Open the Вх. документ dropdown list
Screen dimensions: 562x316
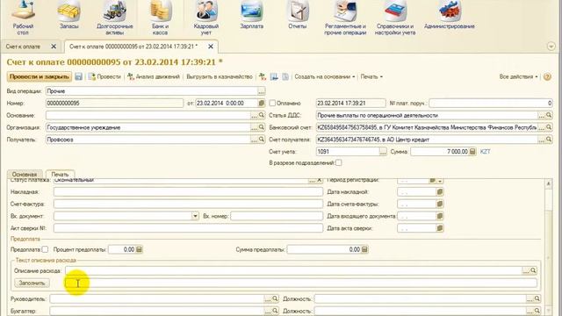[195, 216]
